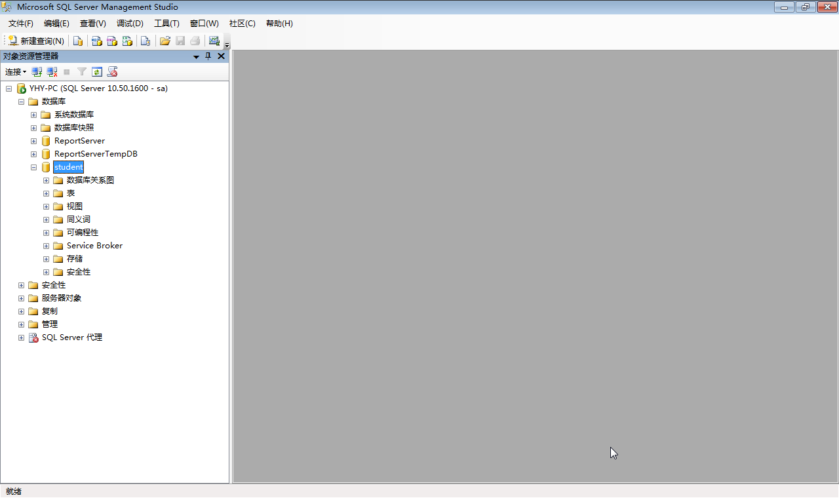Toggle auto-hide pin on Object Explorer
The width and height of the screenshot is (839, 498).
tap(208, 56)
